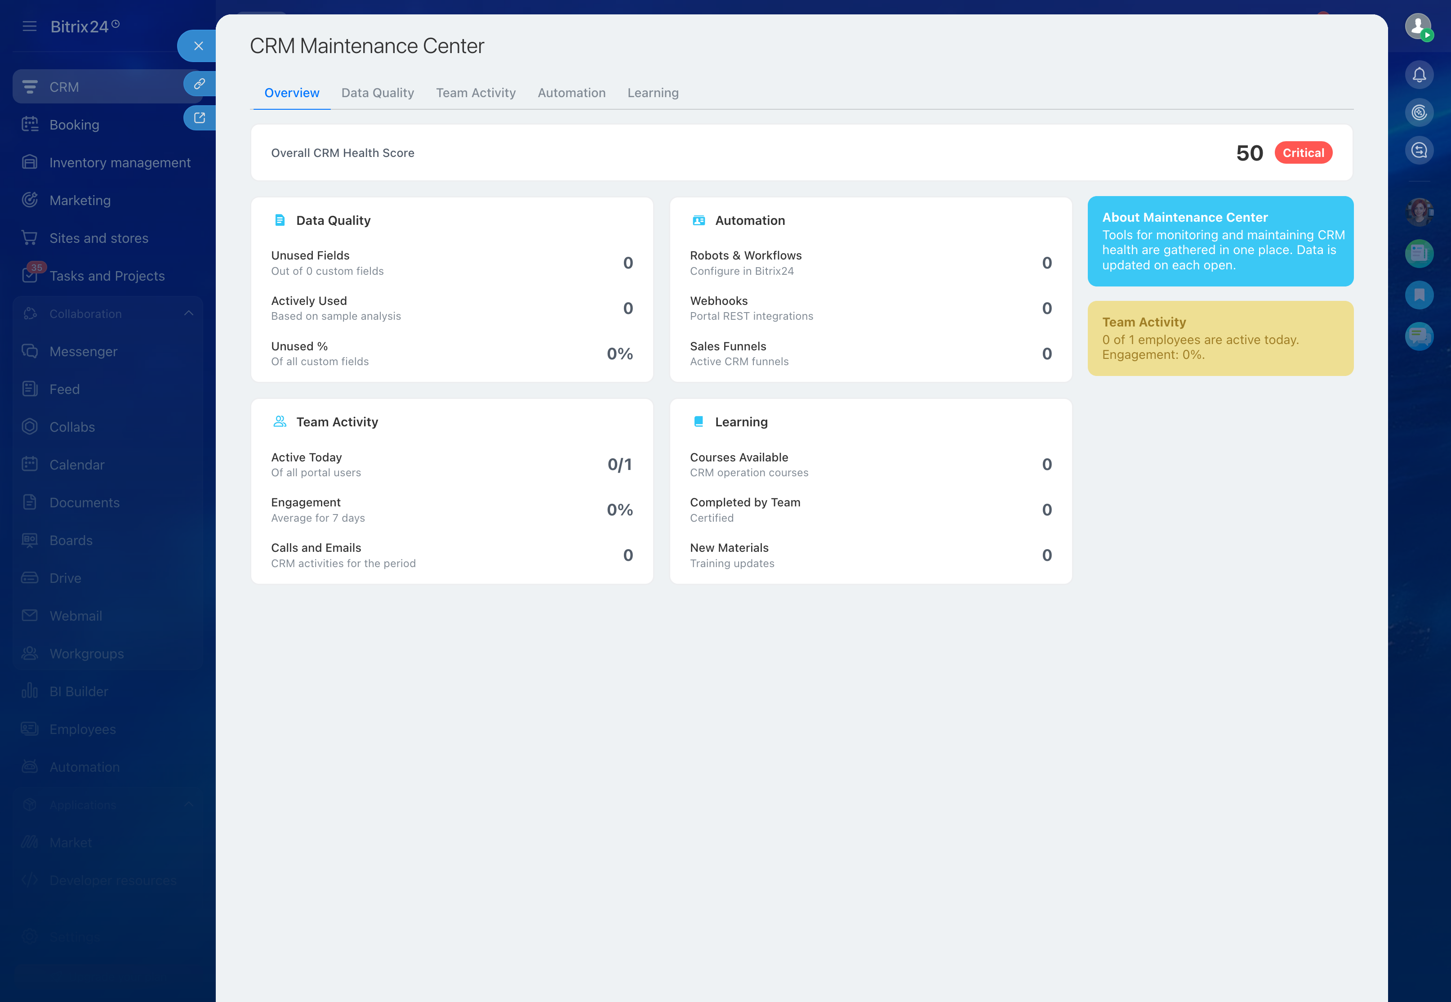1451x1002 pixels.
Task: Click the yellow Team Activity info card
Action: tap(1220, 338)
